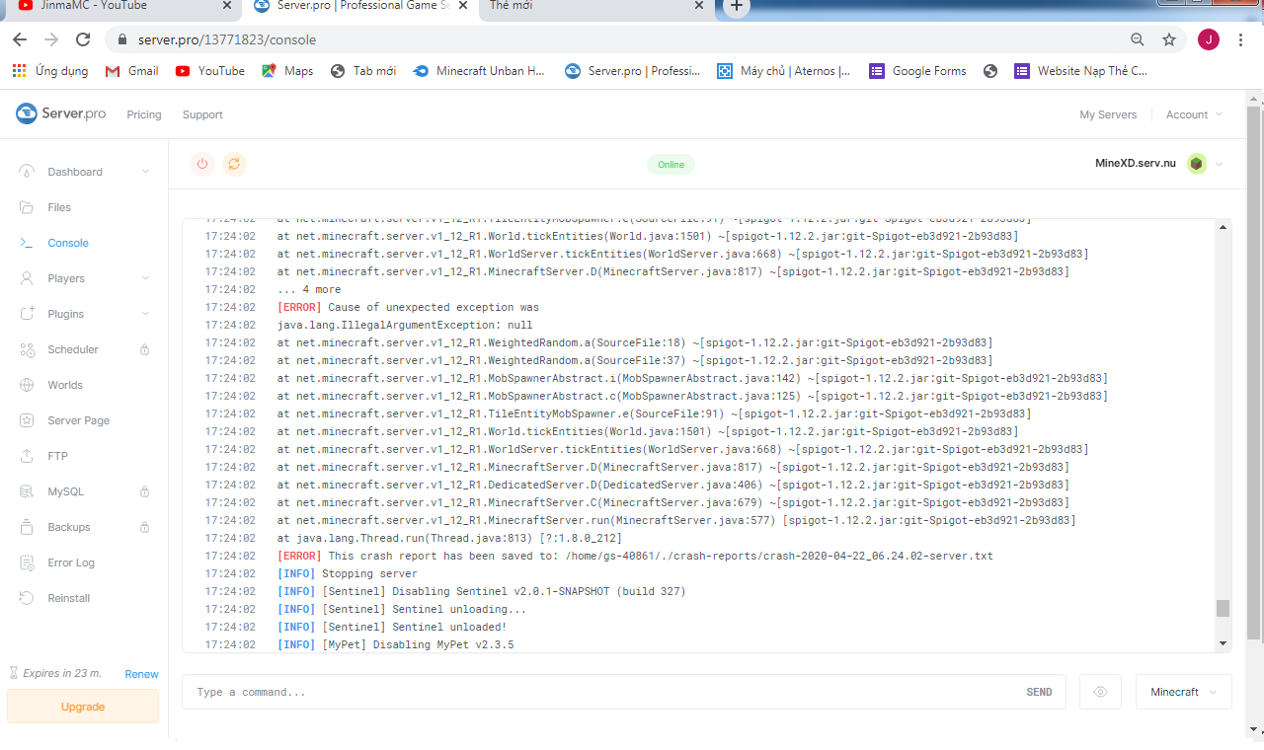Go back with the browser back arrow
The height and width of the screenshot is (750, 1264).
click(x=20, y=39)
